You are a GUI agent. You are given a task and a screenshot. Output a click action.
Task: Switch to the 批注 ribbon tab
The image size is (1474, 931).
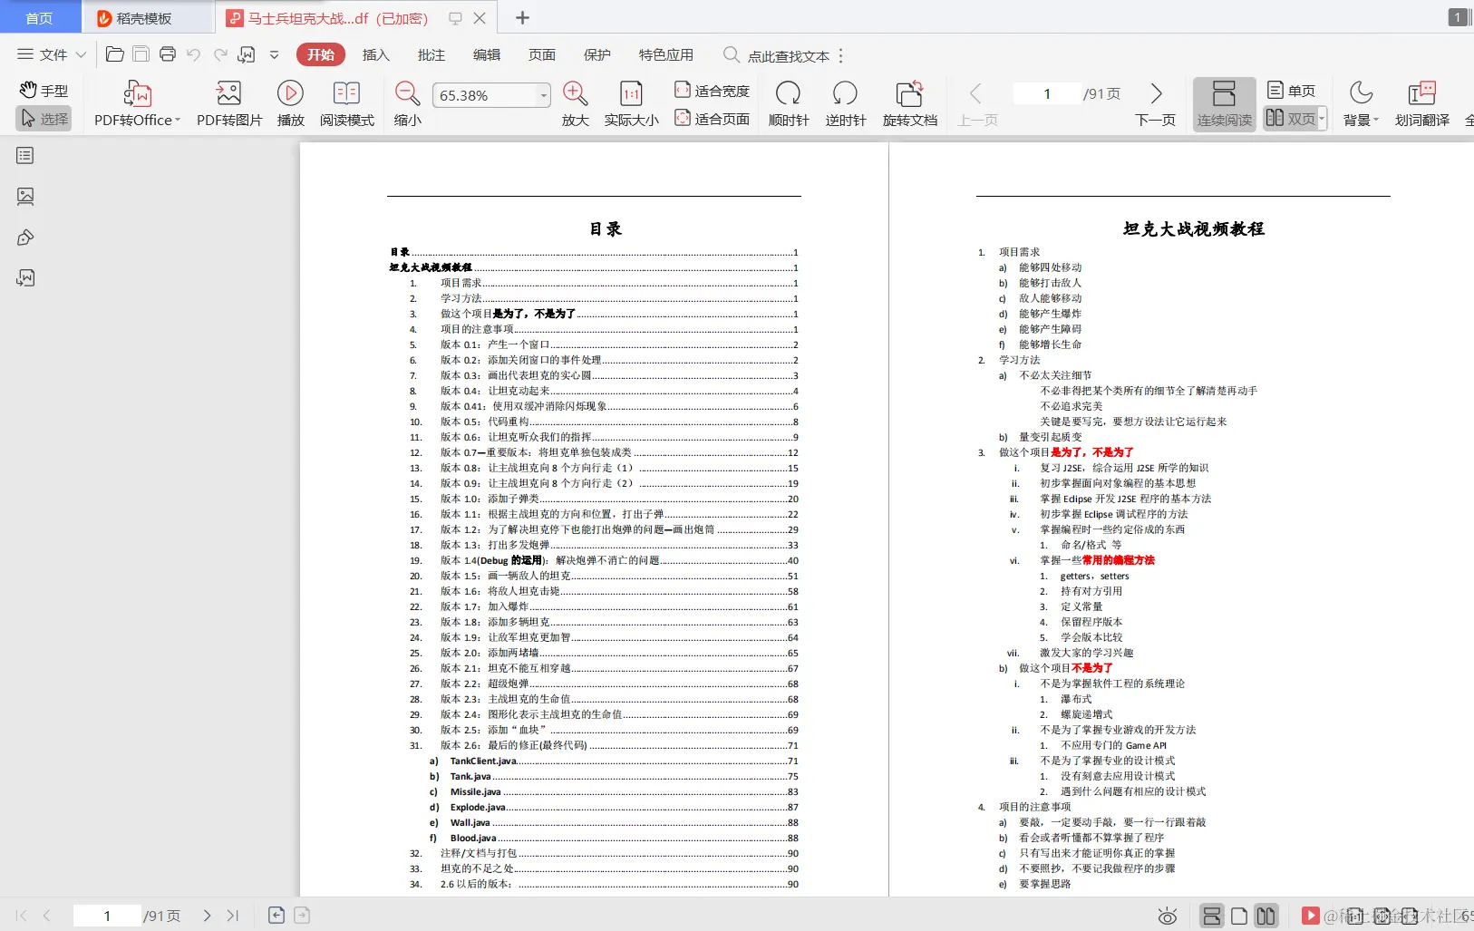click(x=432, y=54)
